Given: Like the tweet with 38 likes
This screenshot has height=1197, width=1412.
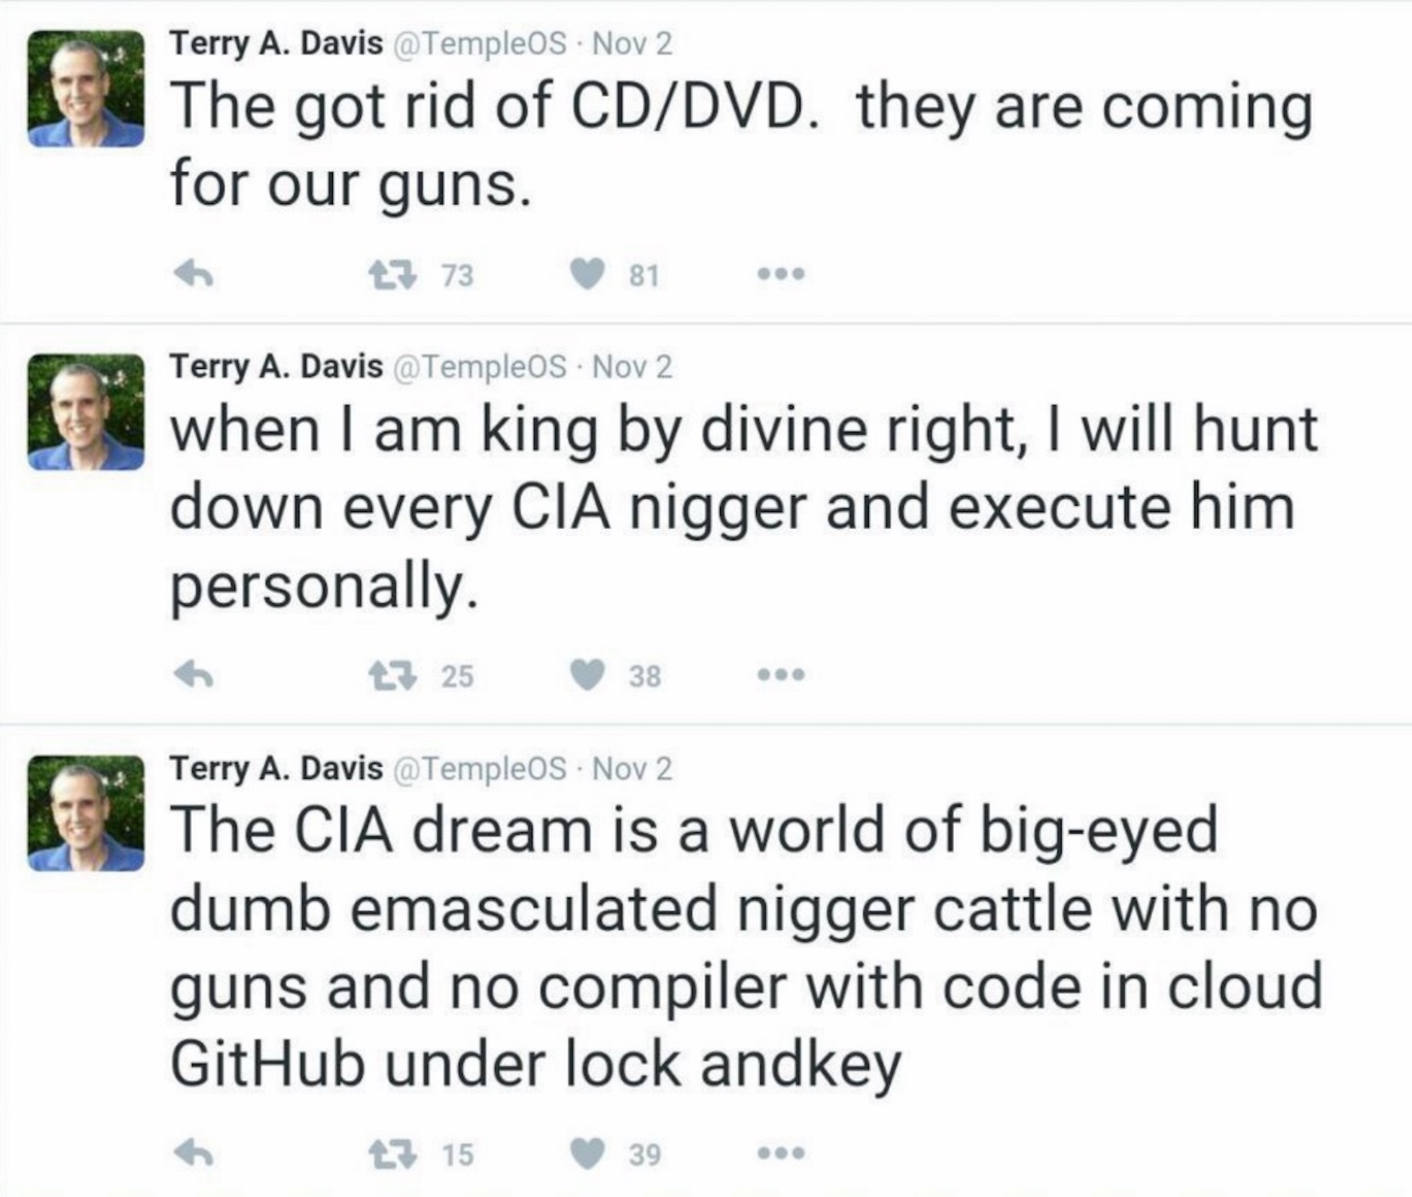Looking at the screenshot, I should [x=587, y=675].
